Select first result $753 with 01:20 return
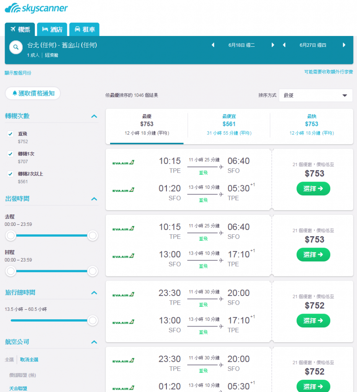Screen dimensions: 357x392 pyautogui.click(x=313, y=188)
